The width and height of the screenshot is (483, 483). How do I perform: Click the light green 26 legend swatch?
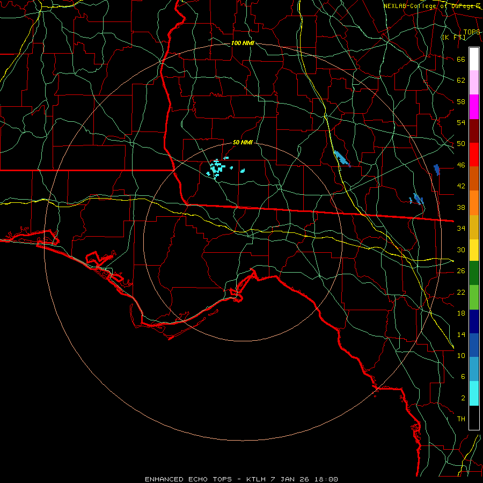point(474,297)
